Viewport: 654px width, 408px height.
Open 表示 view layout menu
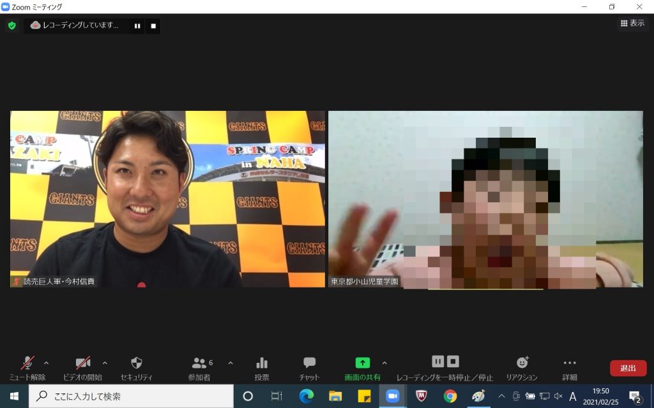(x=632, y=24)
